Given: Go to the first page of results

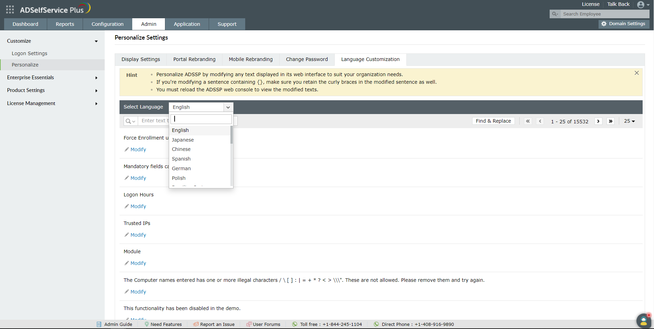Looking at the screenshot, I should (x=528, y=121).
